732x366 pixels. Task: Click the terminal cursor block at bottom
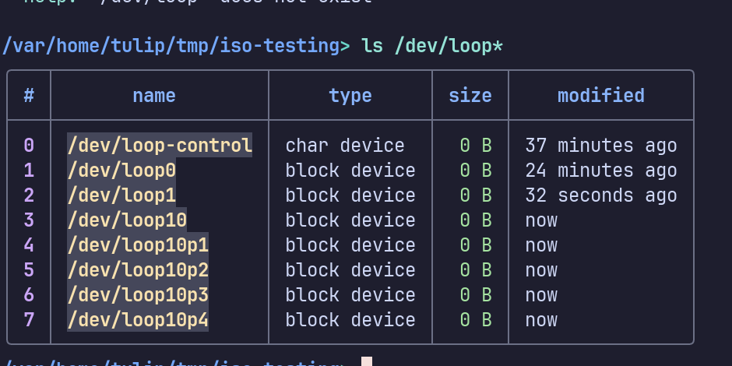click(x=367, y=361)
